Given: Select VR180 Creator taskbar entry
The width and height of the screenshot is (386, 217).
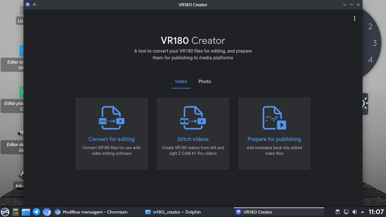Looking at the screenshot, I should point(279,212).
